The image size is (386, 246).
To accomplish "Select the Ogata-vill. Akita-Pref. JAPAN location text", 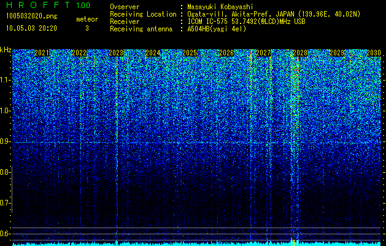I will 274,14.
